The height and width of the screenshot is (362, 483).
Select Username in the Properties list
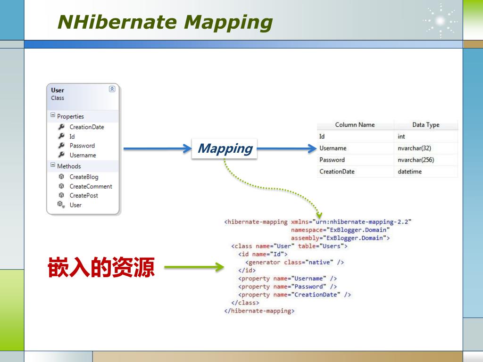[83, 155]
